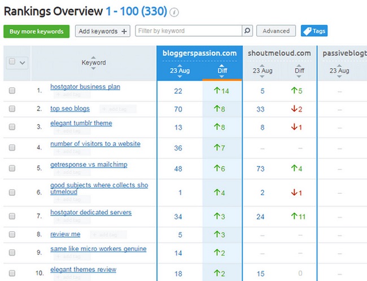Open select-all checkbox dropdown in header
This screenshot has height=281, width=367.
[x=23, y=63]
